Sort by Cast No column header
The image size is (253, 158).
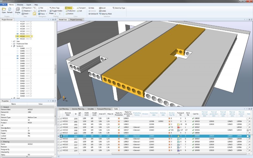click(x=195, y=114)
